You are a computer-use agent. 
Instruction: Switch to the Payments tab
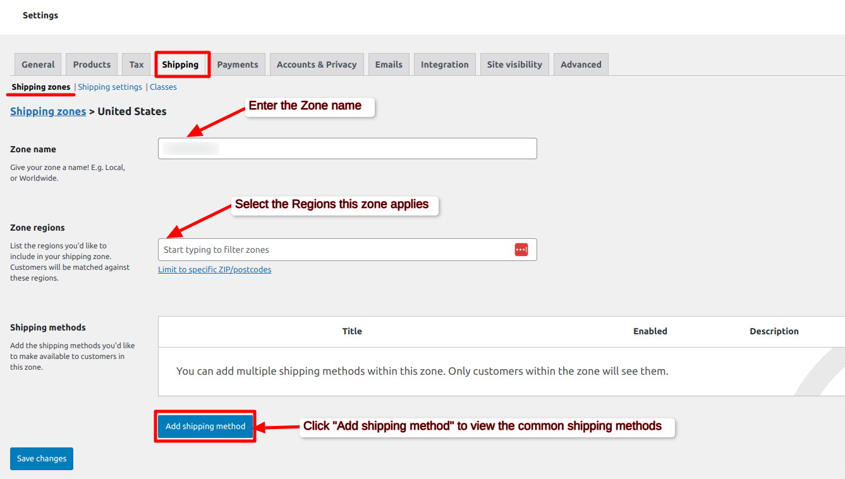pyautogui.click(x=238, y=64)
